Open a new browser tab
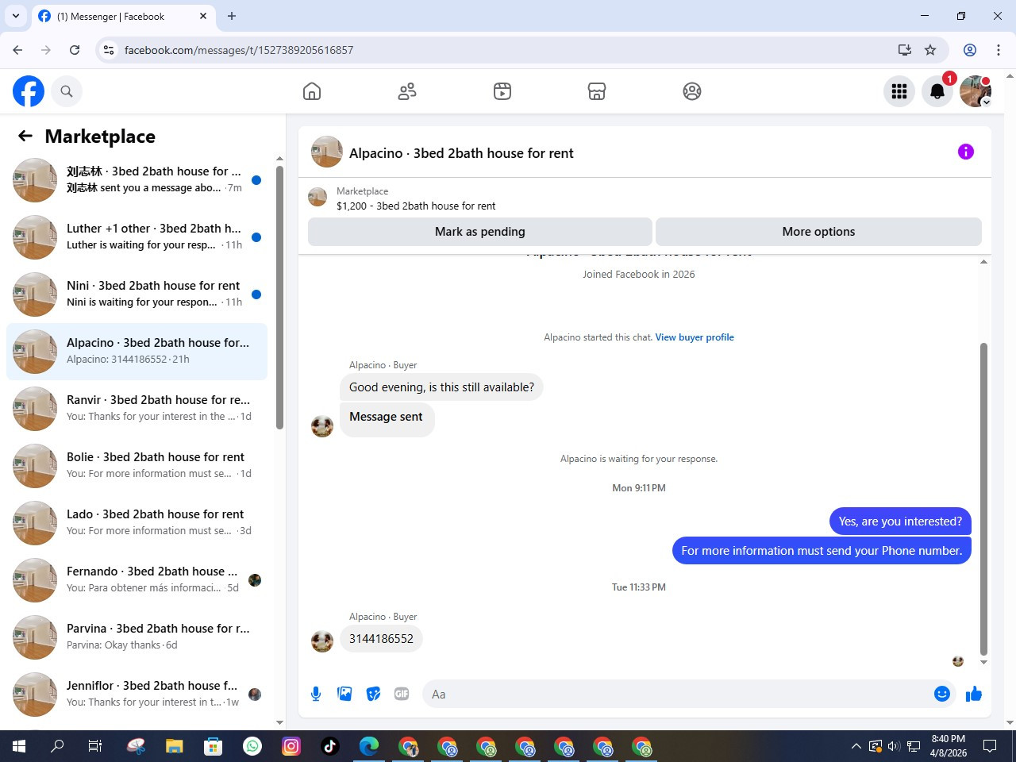Image resolution: width=1016 pixels, height=762 pixels. tap(232, 16)
